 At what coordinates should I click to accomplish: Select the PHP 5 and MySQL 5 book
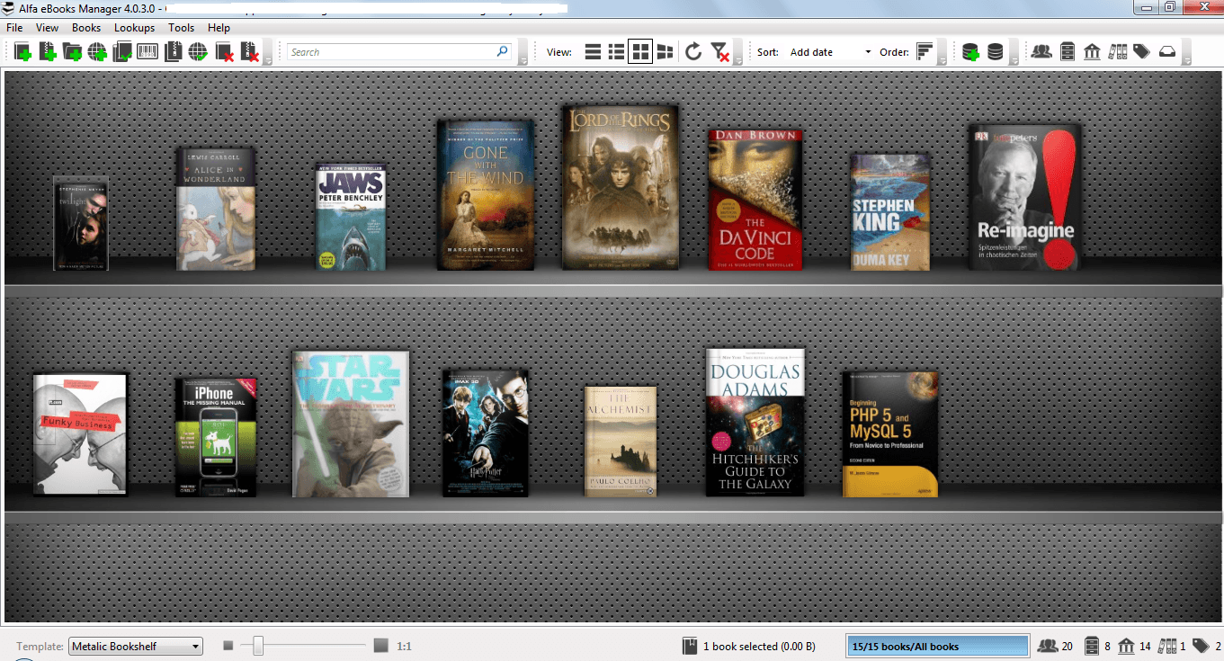[890, 434]
